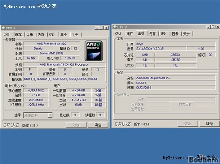Click the extended family value 10

coord(30,74)
